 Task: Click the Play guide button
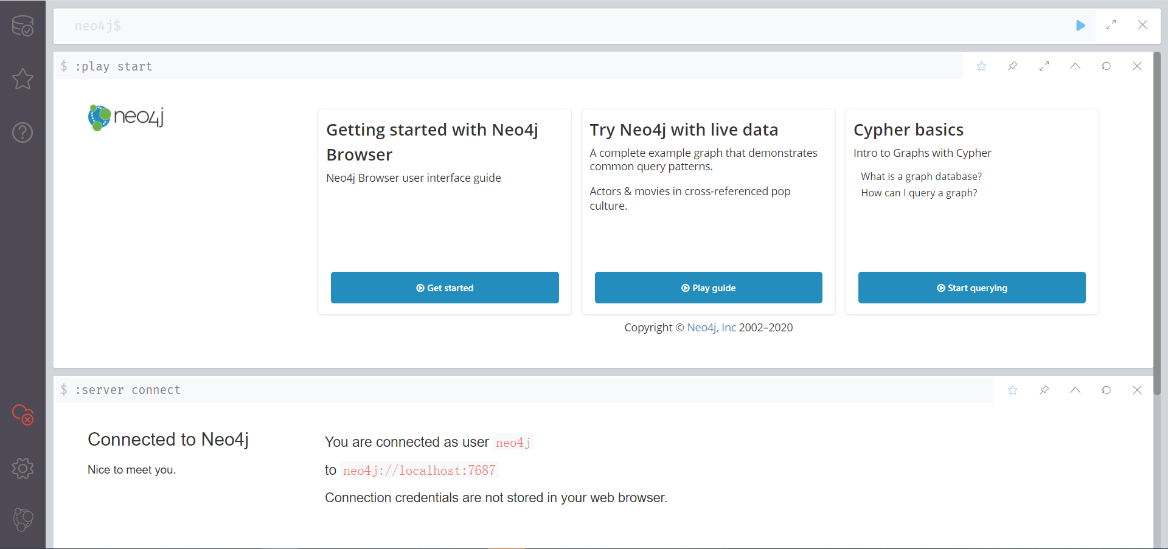(708, 288)
